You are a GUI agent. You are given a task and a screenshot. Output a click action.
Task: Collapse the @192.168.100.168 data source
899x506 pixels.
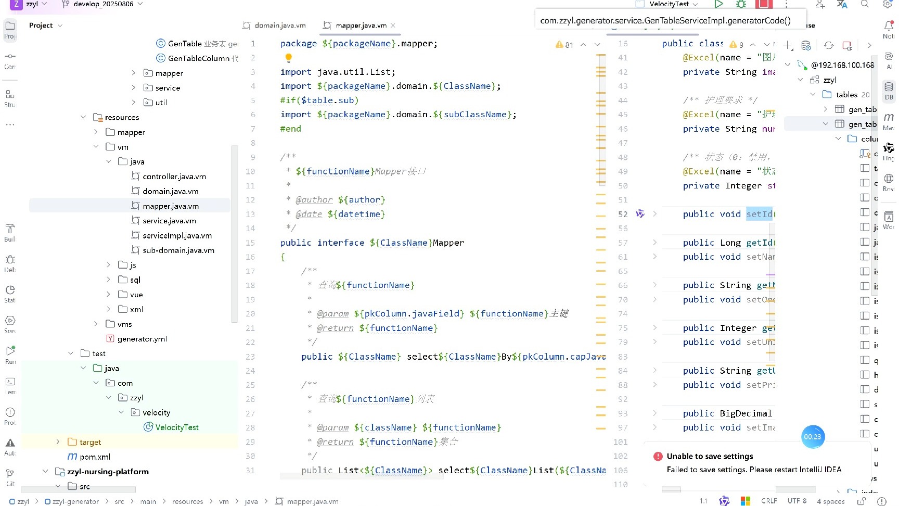pos(788,65)
